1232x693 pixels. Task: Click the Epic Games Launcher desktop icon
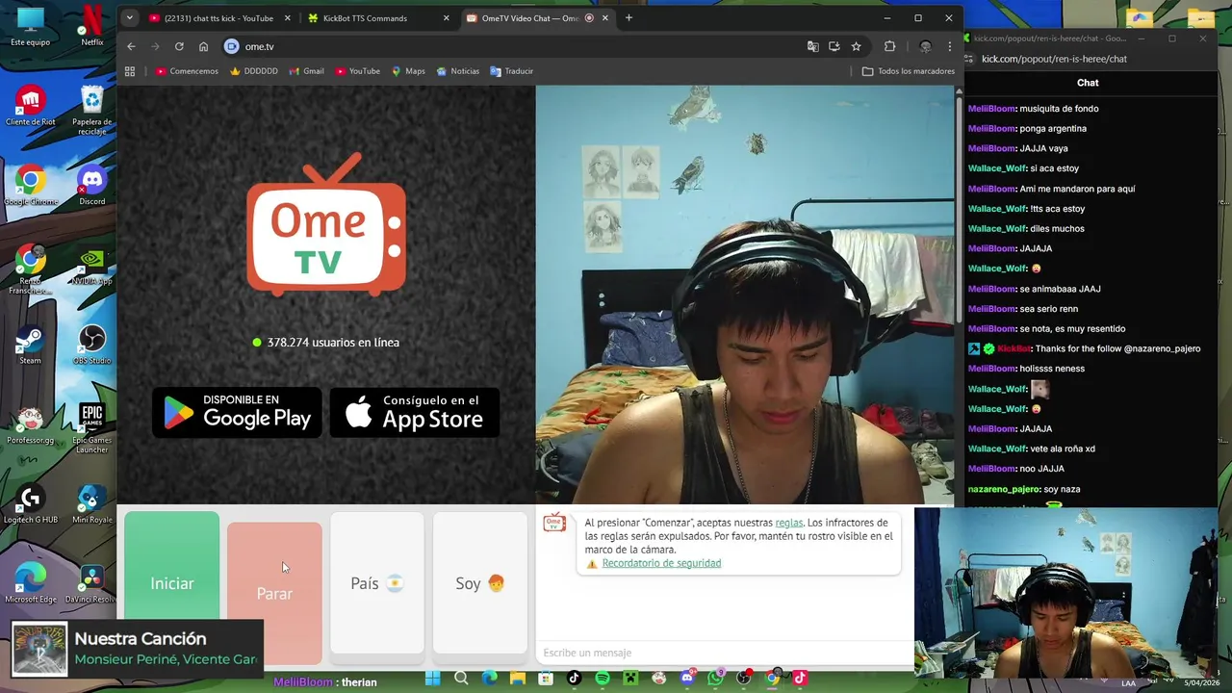tap(91, 427)
